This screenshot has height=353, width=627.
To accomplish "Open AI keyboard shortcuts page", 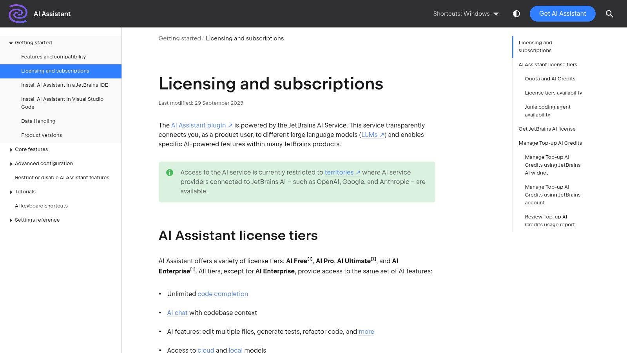I will 41,206.
